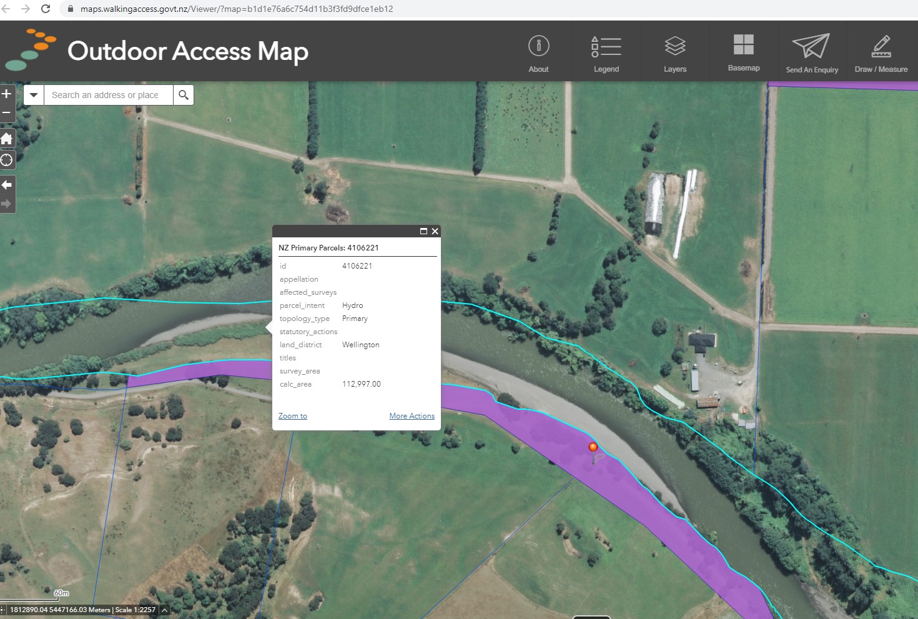Focus the address or place search box
This screenshot has width=918, height=619.
[109, 95]
